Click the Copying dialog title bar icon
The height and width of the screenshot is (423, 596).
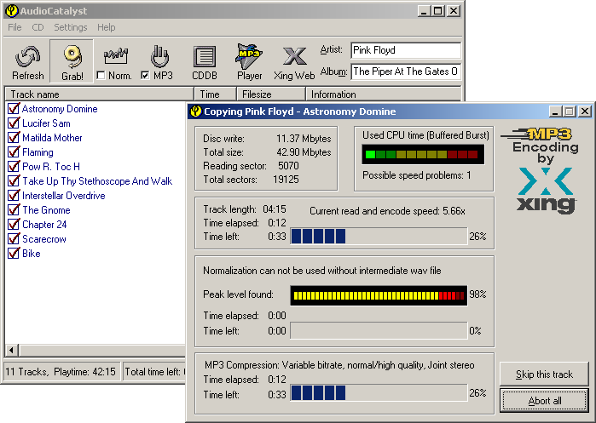(196, 111)
